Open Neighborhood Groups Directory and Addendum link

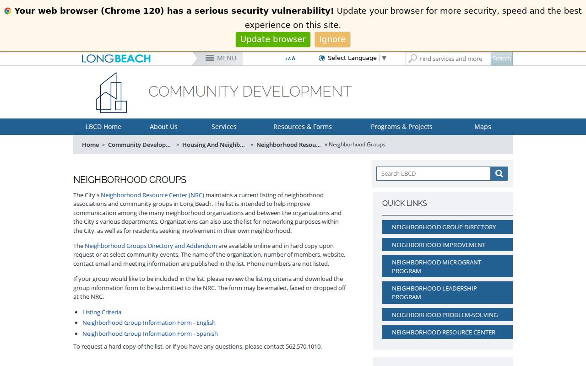click(151, 246)
